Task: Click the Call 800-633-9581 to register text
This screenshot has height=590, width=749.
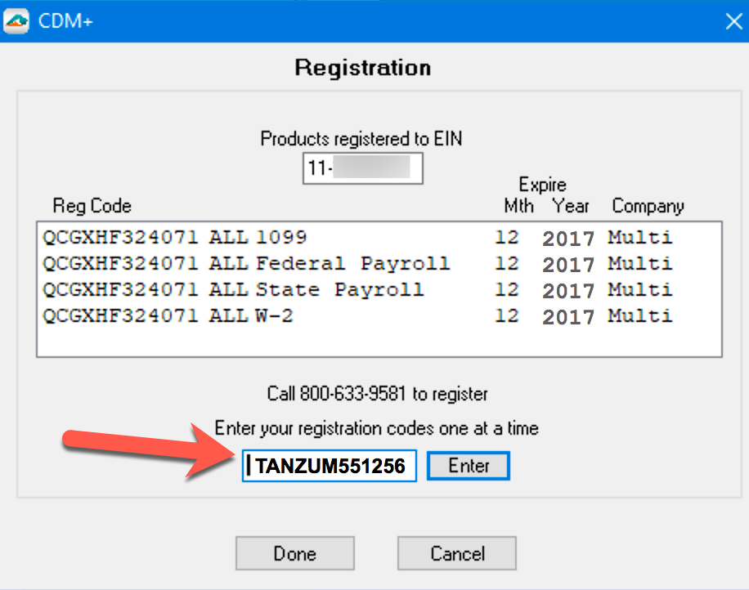Action: click(377, 394)
